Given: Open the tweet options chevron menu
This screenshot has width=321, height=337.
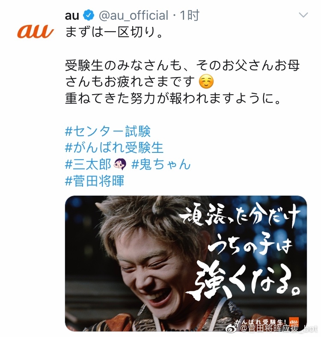Looking at the screenshot, I should [x=303, y=15].
